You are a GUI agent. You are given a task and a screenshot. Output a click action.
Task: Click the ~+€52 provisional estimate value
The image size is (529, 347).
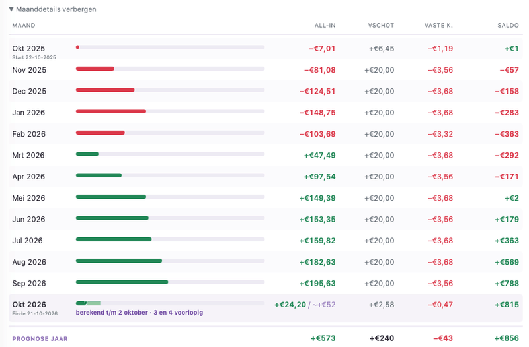(x=324, y=305)
